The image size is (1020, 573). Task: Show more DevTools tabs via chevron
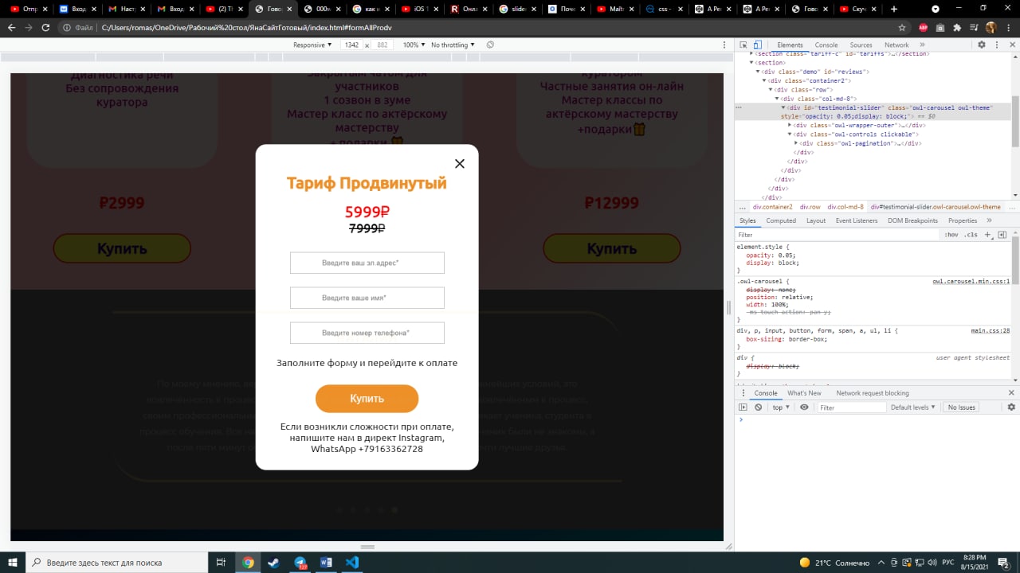pos(922,45)
